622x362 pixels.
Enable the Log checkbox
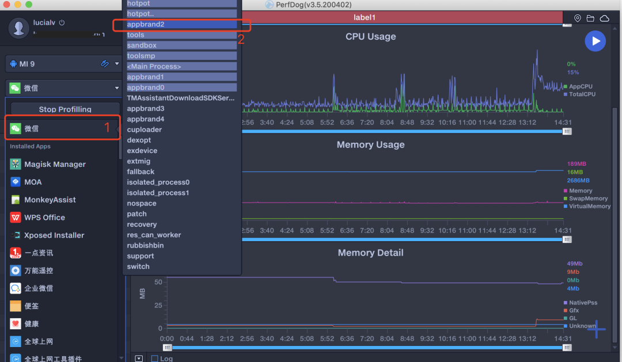[154, 359]
